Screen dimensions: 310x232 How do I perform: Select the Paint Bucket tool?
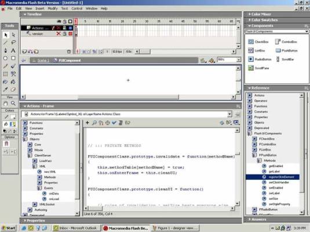click(13, 82)
